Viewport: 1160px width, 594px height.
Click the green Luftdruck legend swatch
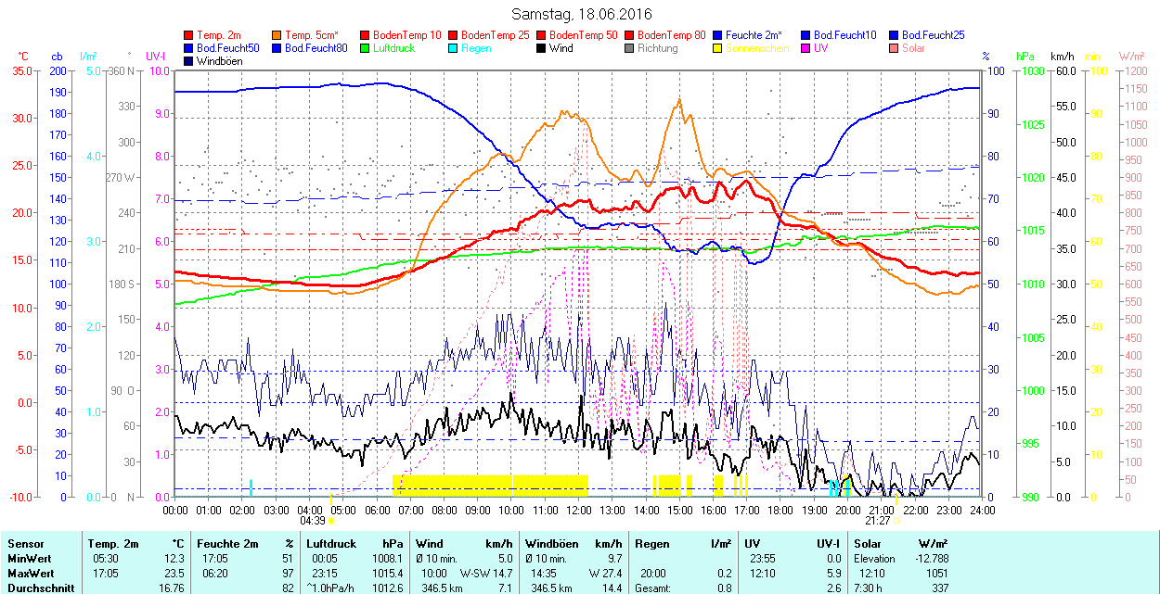pos(366,48)
